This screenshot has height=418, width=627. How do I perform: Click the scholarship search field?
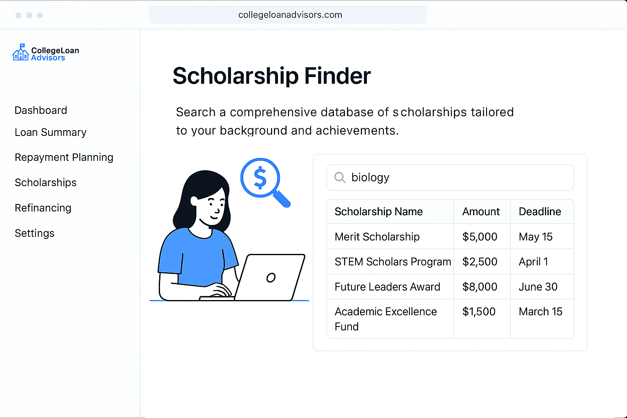point(457,178)
